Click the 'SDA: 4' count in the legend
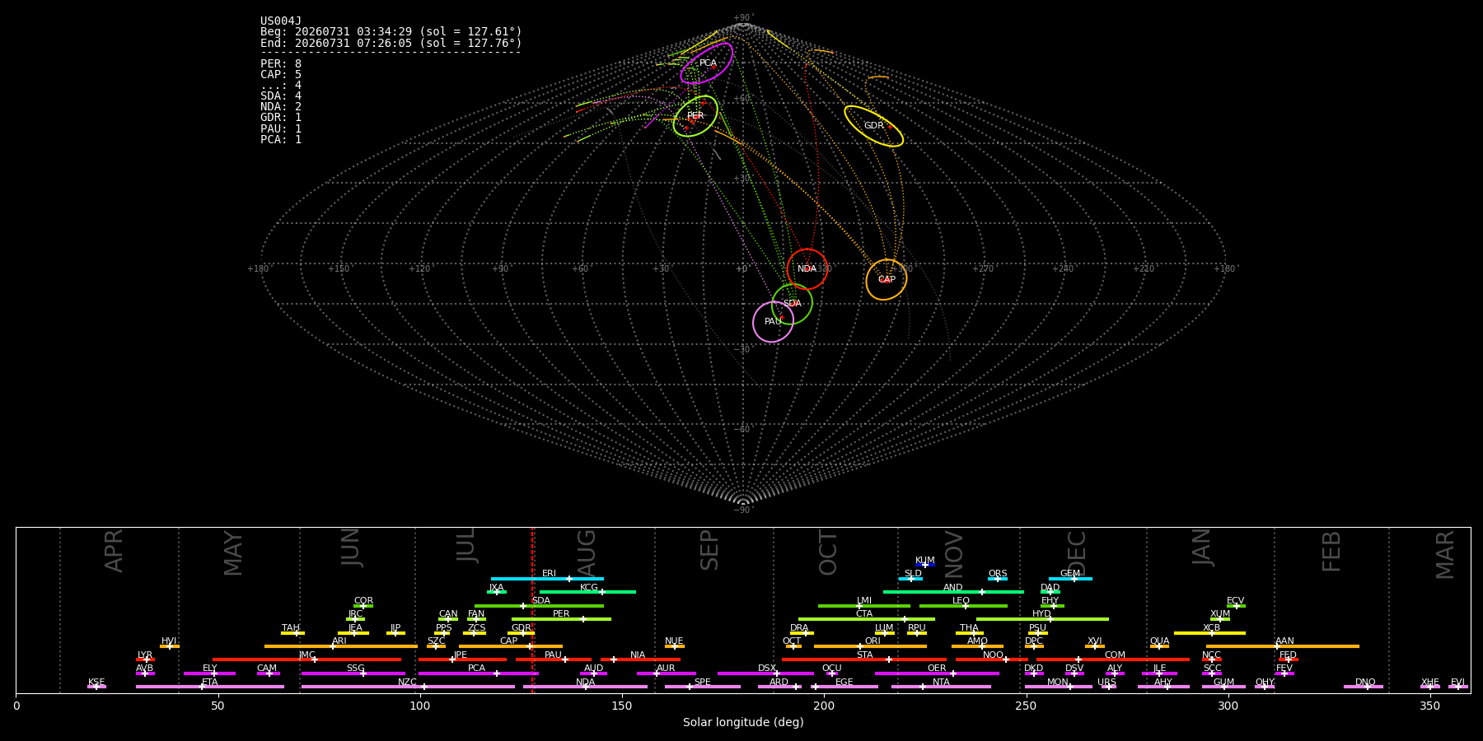1483x741 pixels. coord(281,96)
